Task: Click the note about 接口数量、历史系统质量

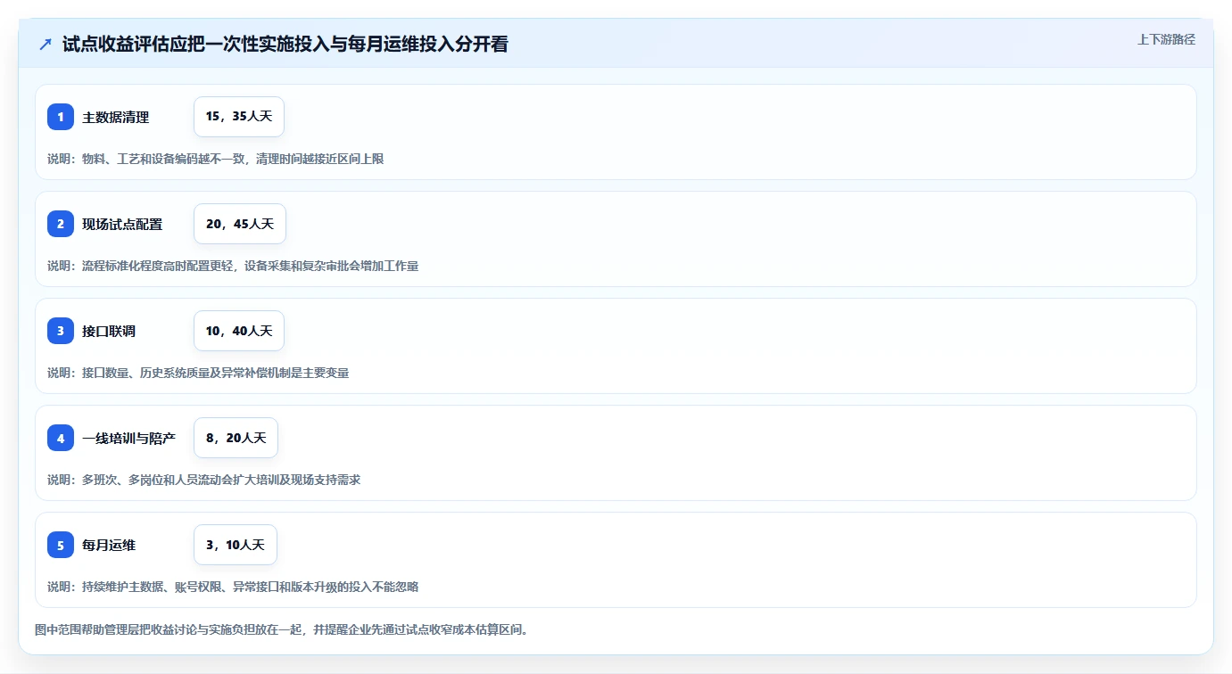Action: (198, 373)
